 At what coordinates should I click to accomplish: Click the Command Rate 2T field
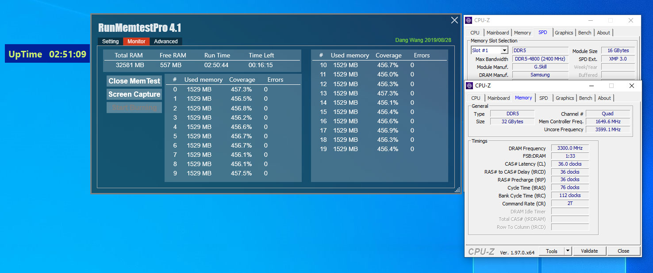570,204
